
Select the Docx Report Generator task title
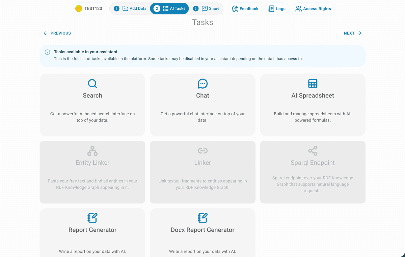[202, 230]
